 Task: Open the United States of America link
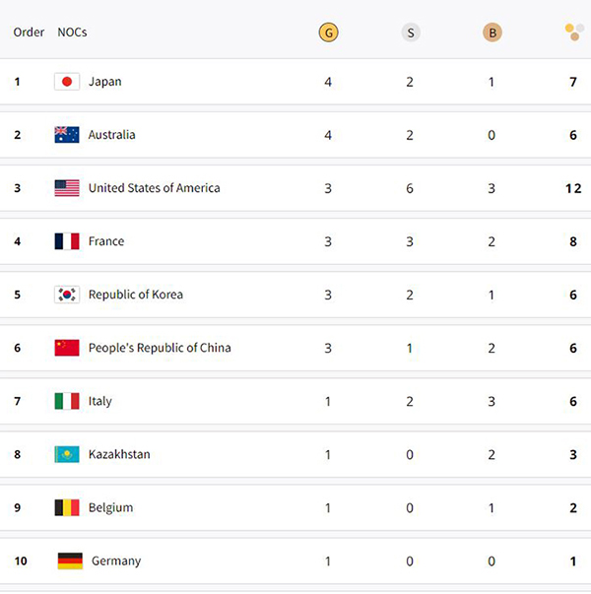[x=154, y=188]
